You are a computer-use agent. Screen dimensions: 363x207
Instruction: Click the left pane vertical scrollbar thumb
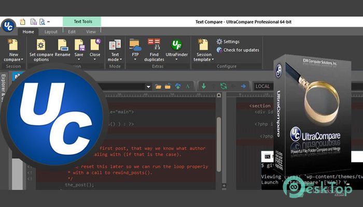[219, 144]
